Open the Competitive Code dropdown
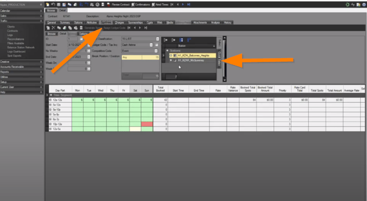 click(156, 51)
